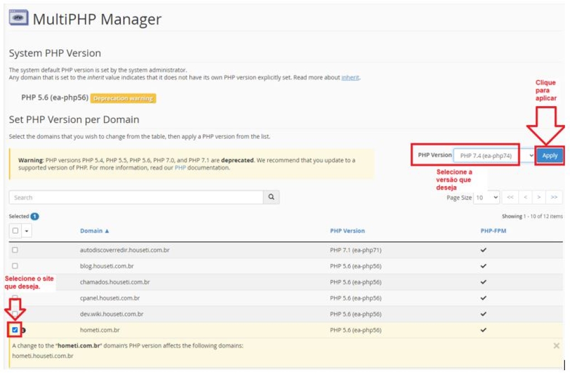Sort the table by PHP-FPM column
The width and height of the screenshot is (570, 374).
point(493,231)
